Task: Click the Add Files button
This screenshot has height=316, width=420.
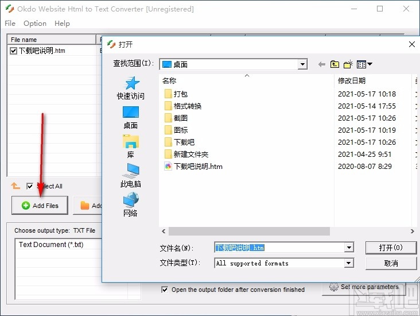Action: point(40,206)
